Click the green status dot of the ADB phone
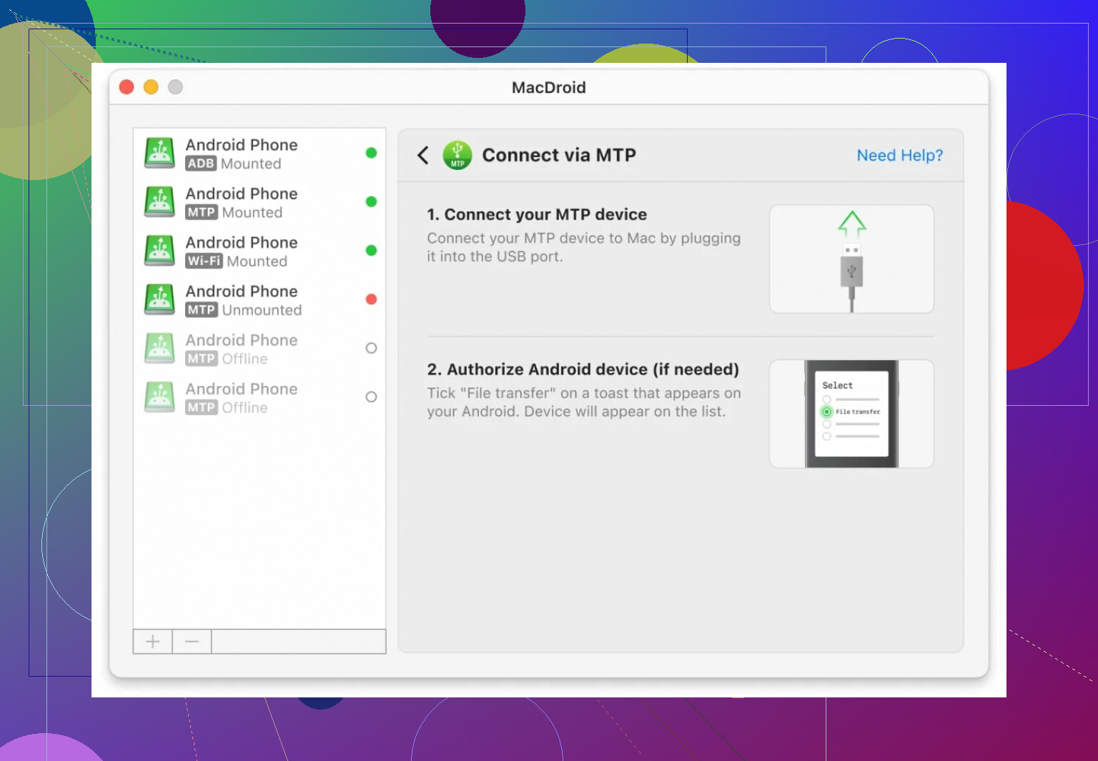1098x761 pixels. (x=371, y=153)
